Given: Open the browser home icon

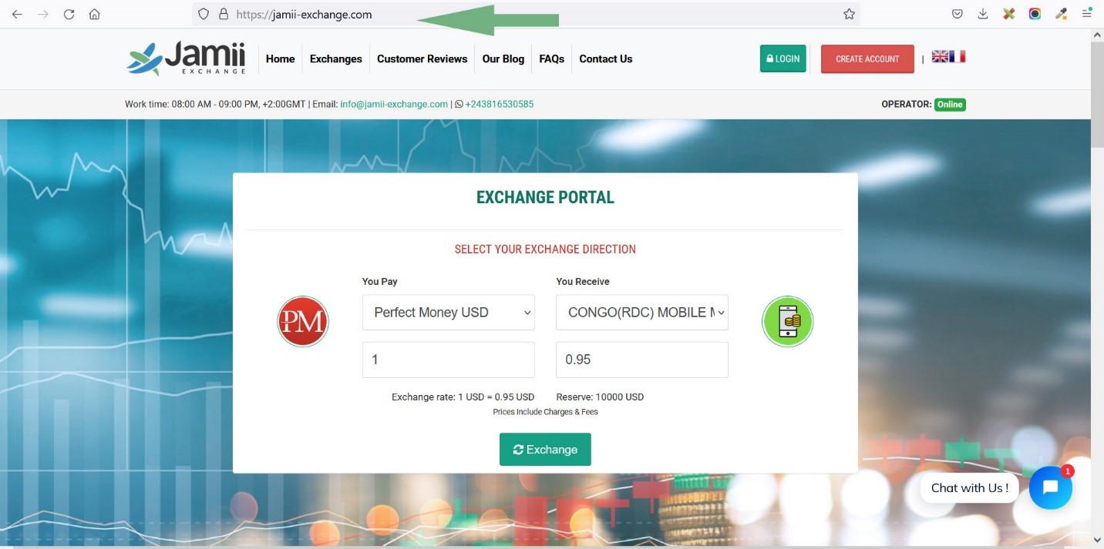Looking at the screenshot, I should [94, 14].
